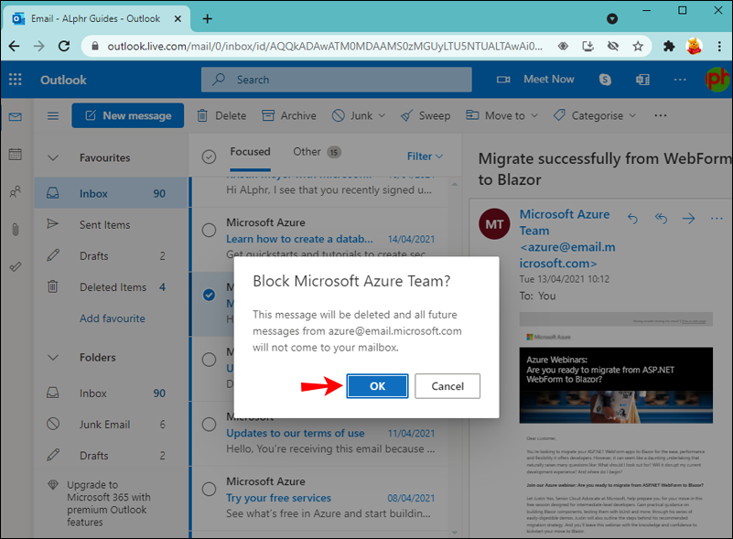Open the account profile picture
Screen dimensions: 733x539
tap(717, 80)
